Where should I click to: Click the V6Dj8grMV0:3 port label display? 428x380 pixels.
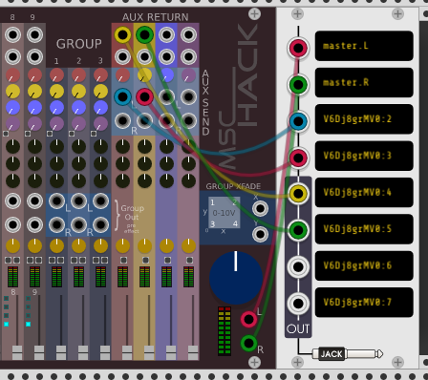[364, 156]
